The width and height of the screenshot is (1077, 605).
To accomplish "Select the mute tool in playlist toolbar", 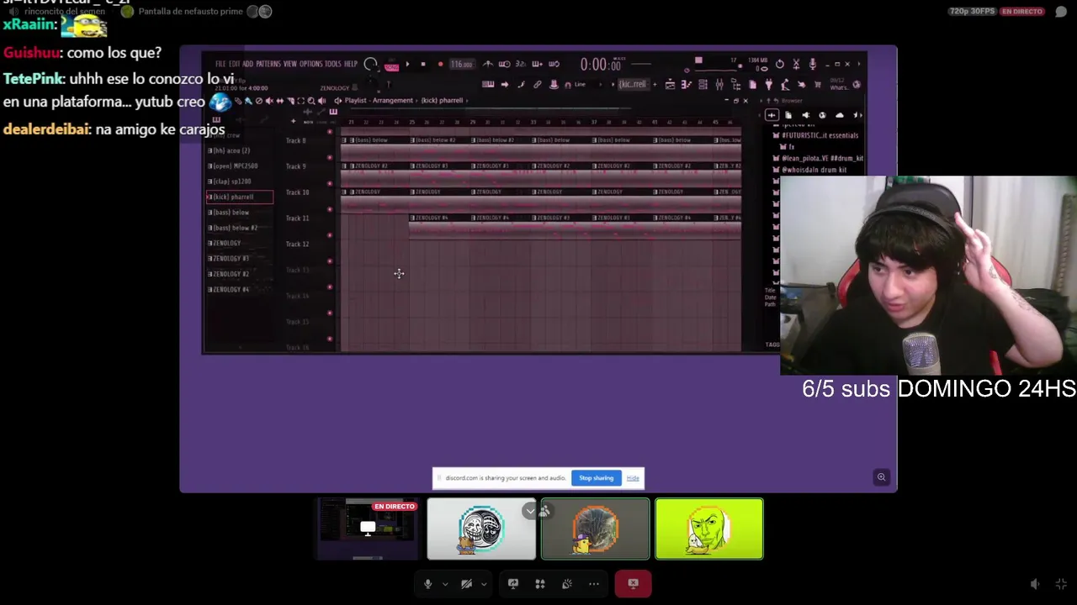I will point(269,101).
